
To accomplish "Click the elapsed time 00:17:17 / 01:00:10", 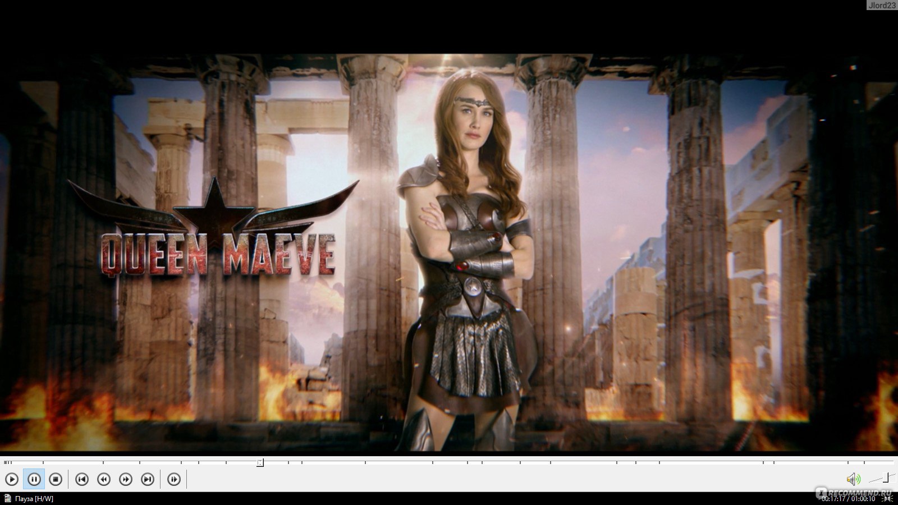I will point(847,499).
